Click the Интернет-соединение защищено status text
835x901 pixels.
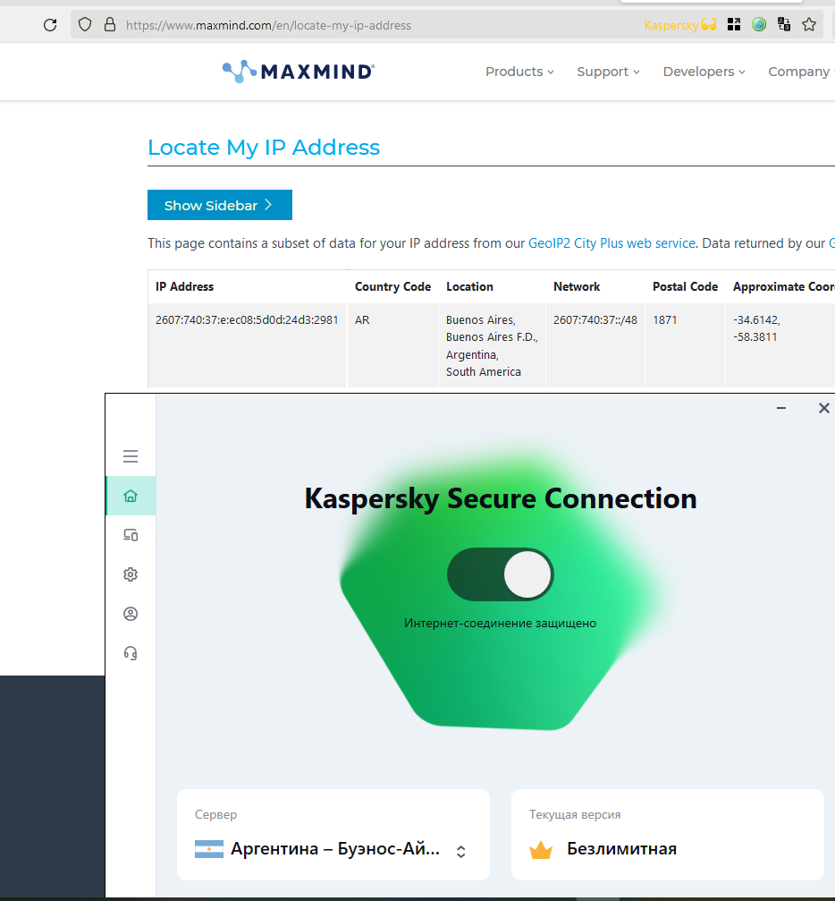(501, 623)
